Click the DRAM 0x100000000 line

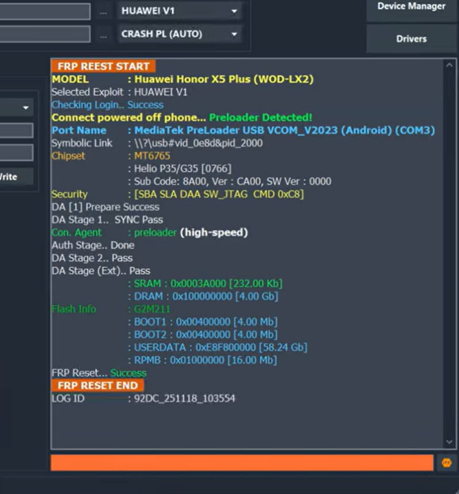pyautogui.click(x=203, y=296)
